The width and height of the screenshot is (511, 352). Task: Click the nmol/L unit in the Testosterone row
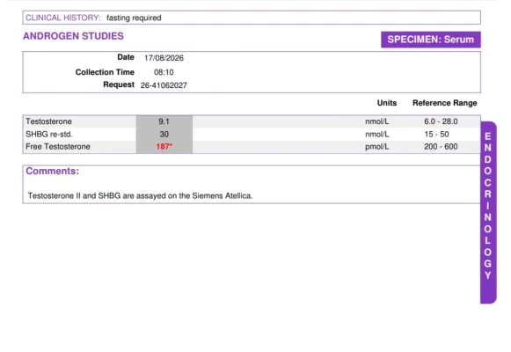(x=377, y=121)
